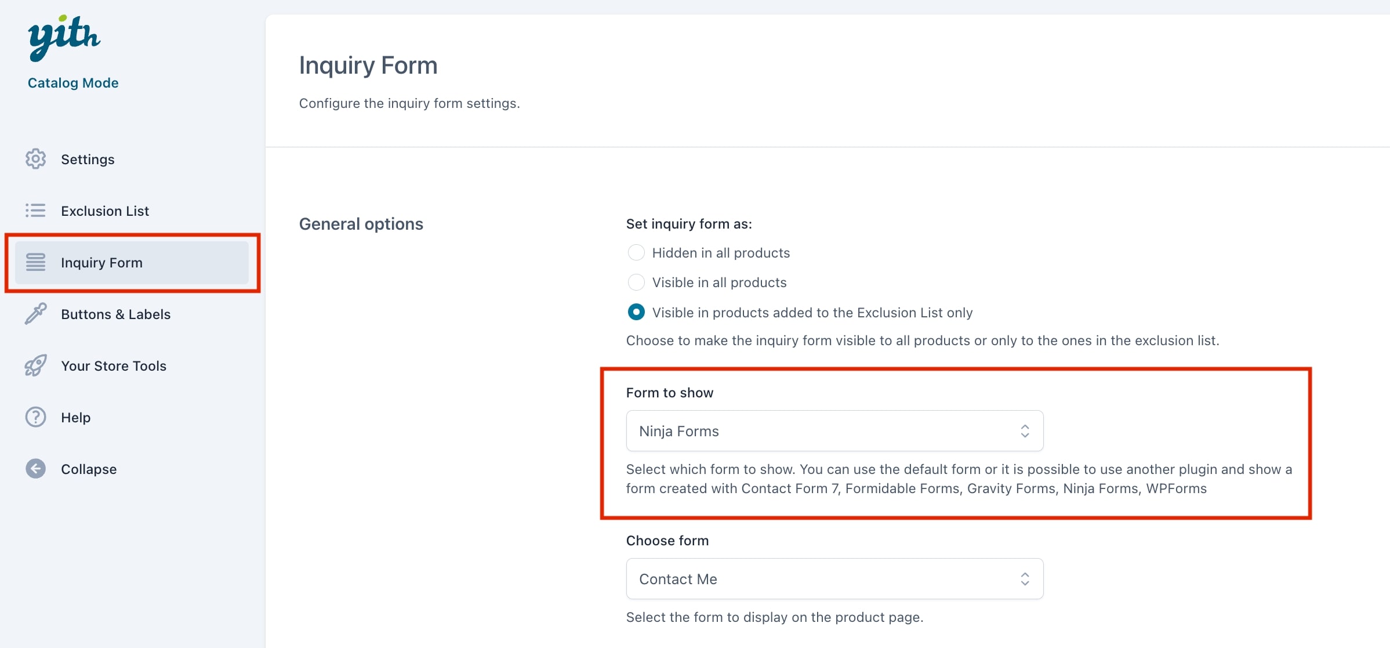This screenshot has width=1390, height=648.
Task: Click the Buttons & Labels eyedropper icon
Action: 35,314
